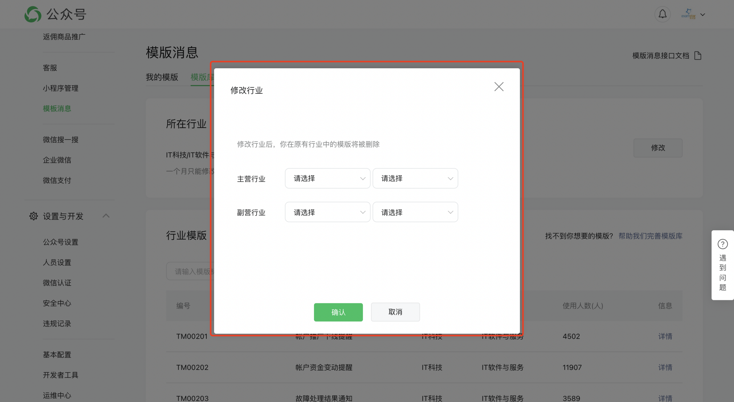Close the 修改行业 dialog with X
Image resolution: width=734 pixels, height=402 pixels.
point(499,87)
